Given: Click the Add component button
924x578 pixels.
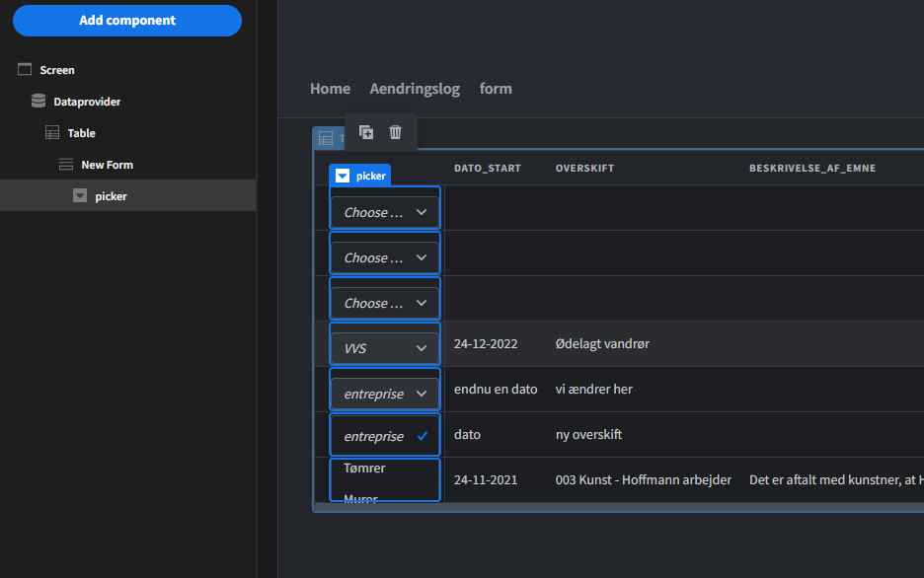Looking at the screenshot, I should pyautogui.click(x=126, y=20).
